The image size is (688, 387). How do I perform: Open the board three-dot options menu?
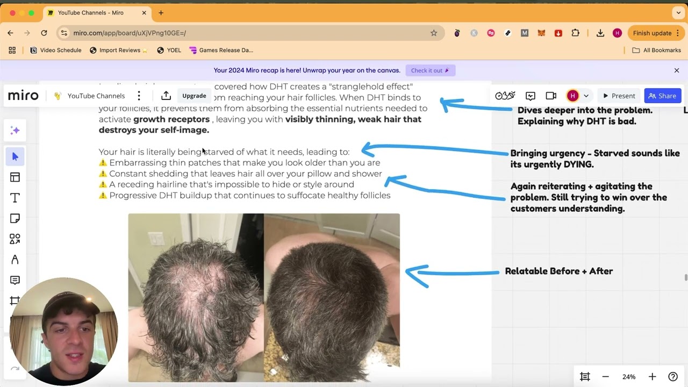pos(139,96)
